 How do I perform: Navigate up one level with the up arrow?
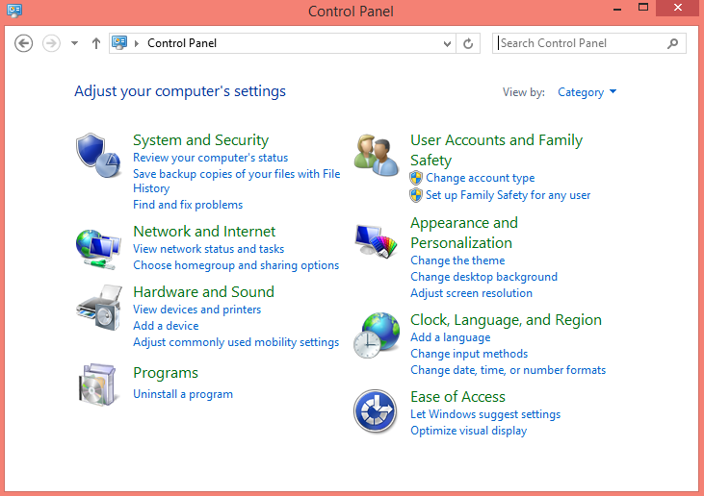(95, 43)
